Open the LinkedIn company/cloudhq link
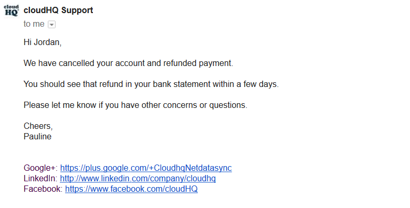 [x=138, y=178]
